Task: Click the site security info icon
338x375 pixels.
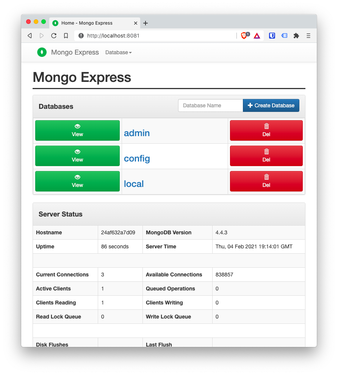Action: point(81,36)
